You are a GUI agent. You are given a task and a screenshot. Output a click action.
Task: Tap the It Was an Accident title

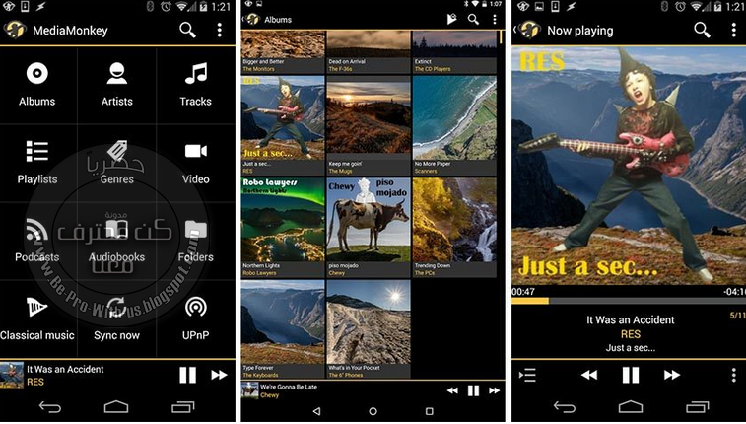tap(631, 319)
